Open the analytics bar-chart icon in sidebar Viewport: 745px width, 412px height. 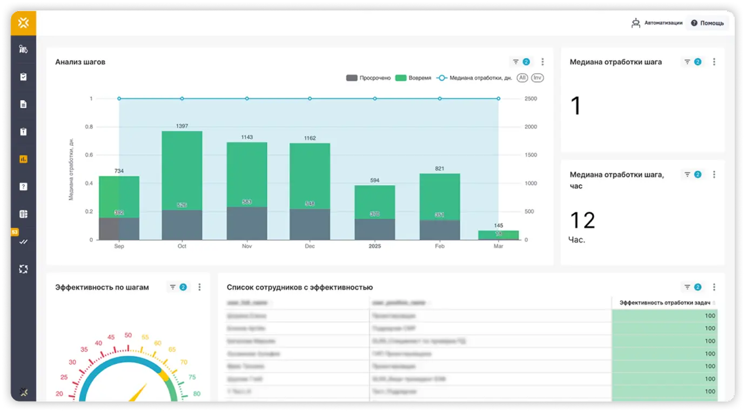(x=23, y=159)
